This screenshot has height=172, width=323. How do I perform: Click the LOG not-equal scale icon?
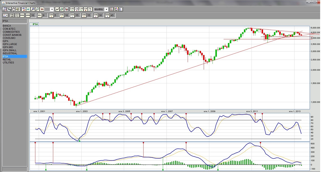77,9
